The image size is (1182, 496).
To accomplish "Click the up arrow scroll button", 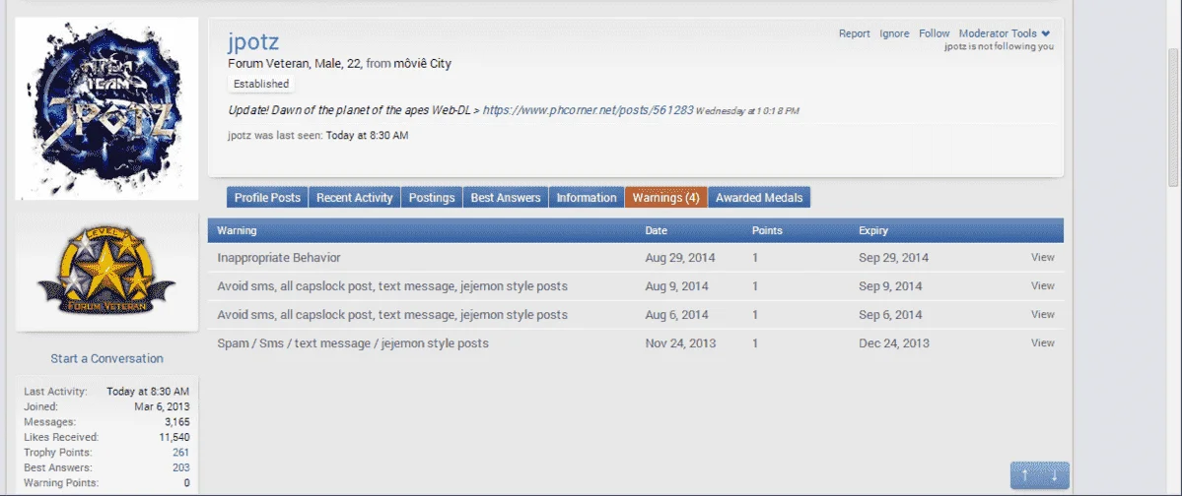I will [1024, 475].
